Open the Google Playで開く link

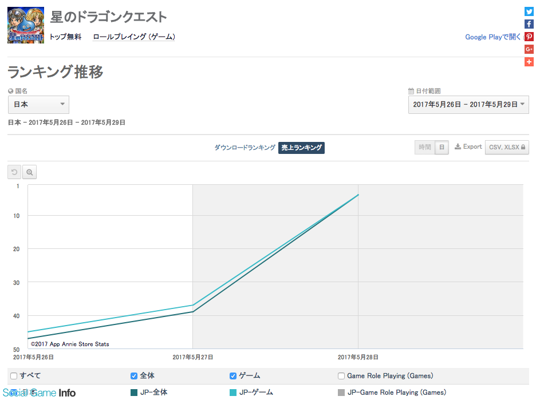492,37
